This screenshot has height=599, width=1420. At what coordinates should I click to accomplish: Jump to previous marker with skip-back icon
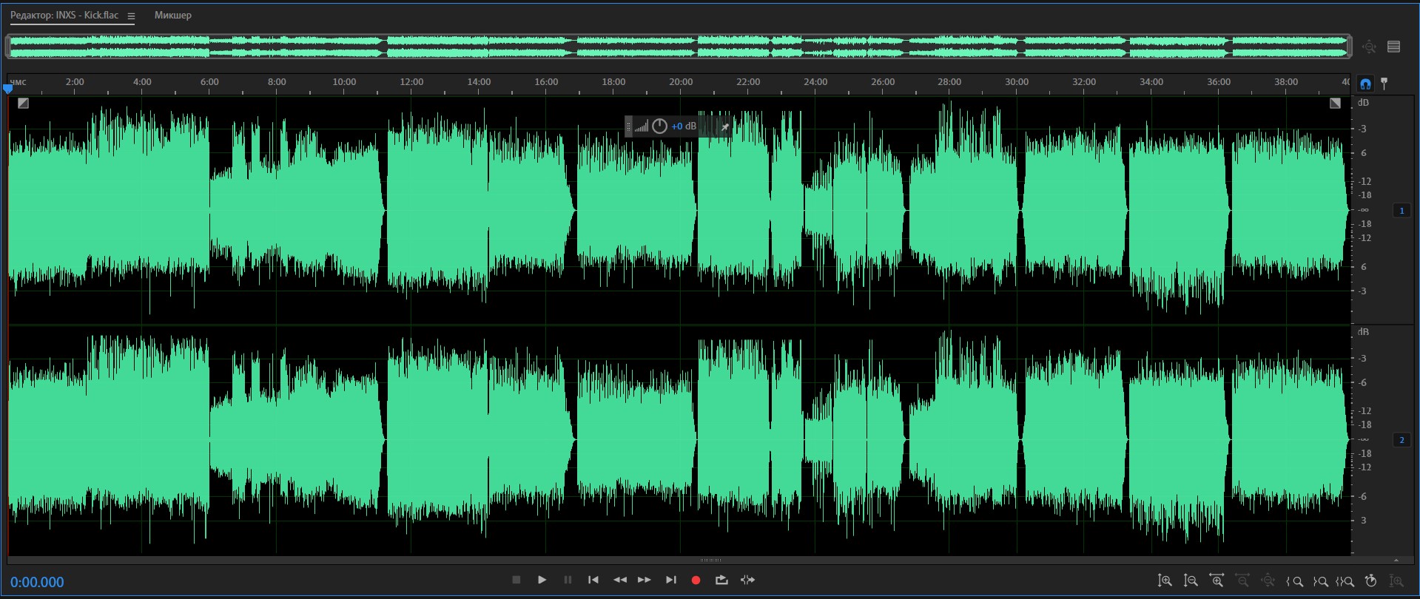coord(593,581)
